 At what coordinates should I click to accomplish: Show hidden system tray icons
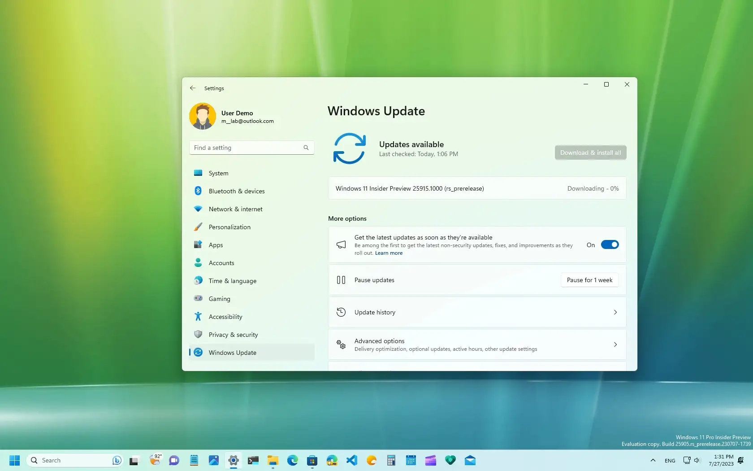653,460
